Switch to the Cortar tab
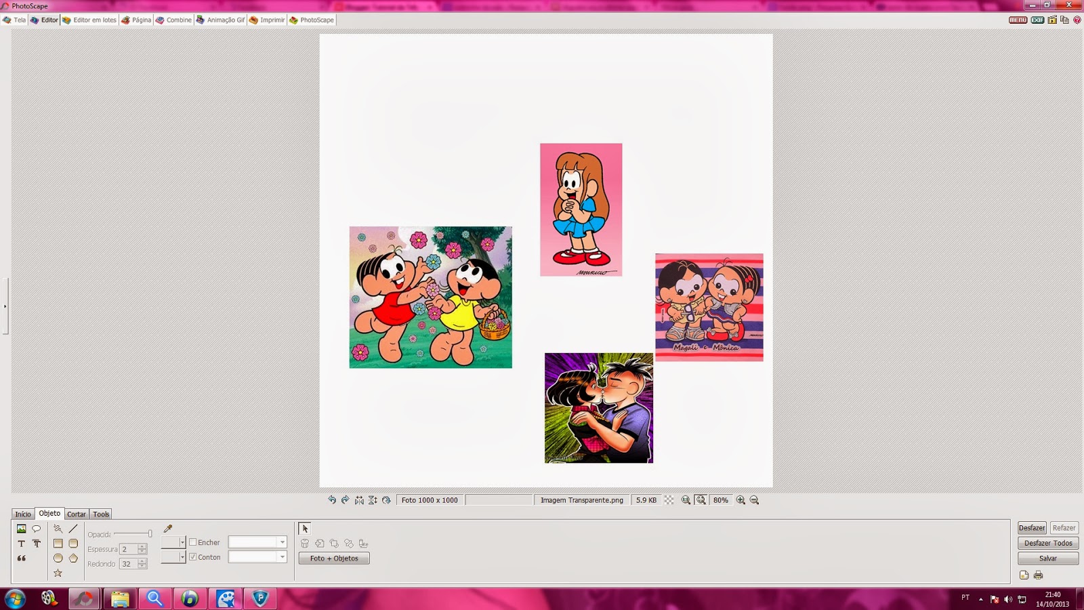 coord(77,514)
